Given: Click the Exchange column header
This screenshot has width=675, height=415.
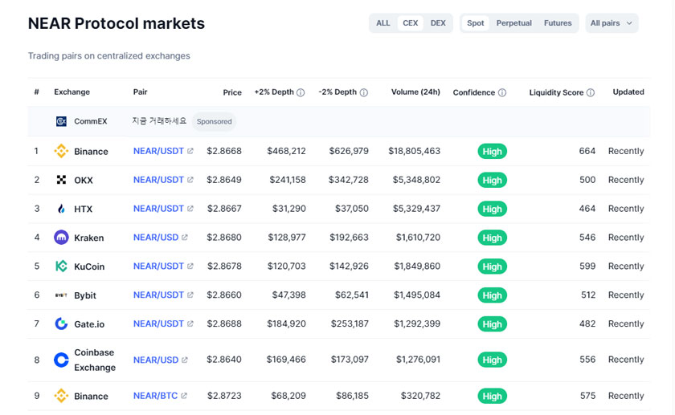Looking at the screenshot, I should tap(72, 92).
